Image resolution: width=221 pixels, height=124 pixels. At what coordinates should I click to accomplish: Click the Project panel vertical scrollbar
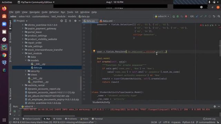[x=81, y=83]
